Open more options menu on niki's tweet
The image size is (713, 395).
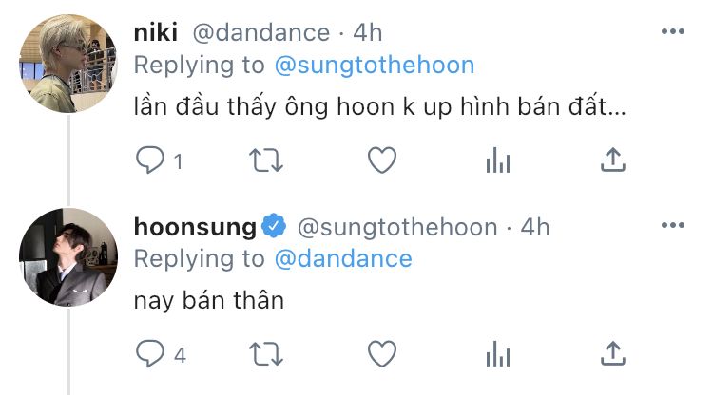[x=673, y=31]
